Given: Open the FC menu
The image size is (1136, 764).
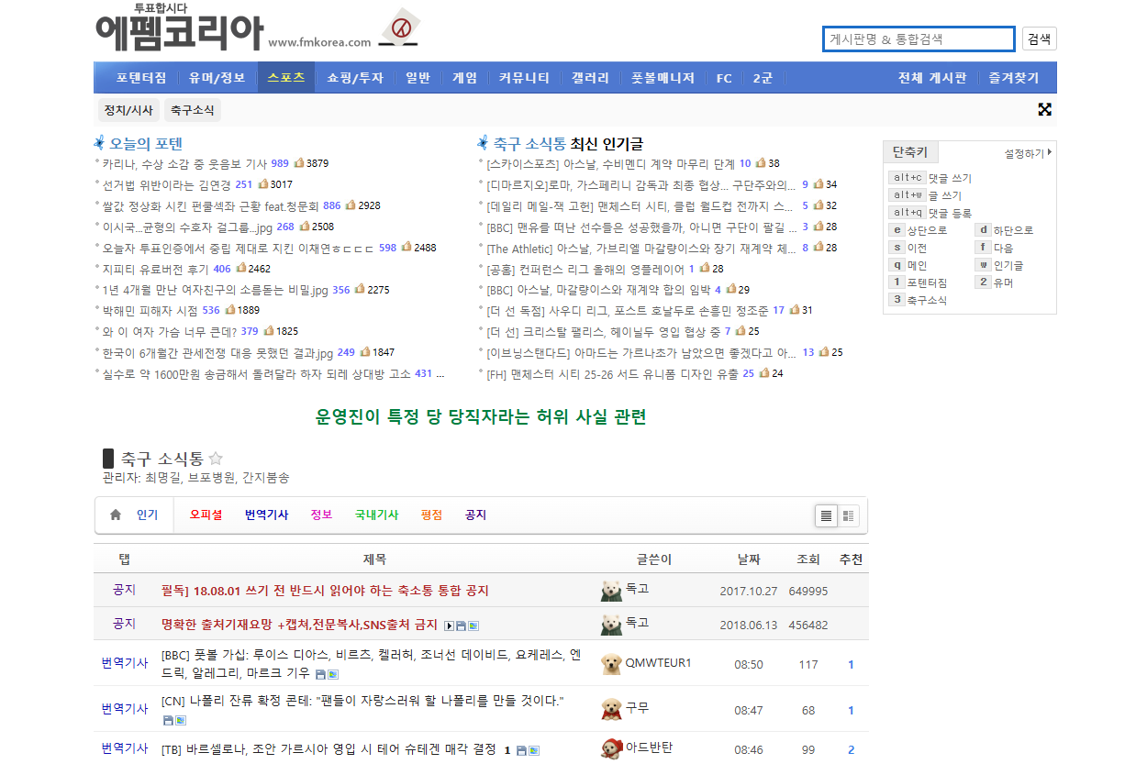Looking at the screenshot, I should tap(724, 78).
